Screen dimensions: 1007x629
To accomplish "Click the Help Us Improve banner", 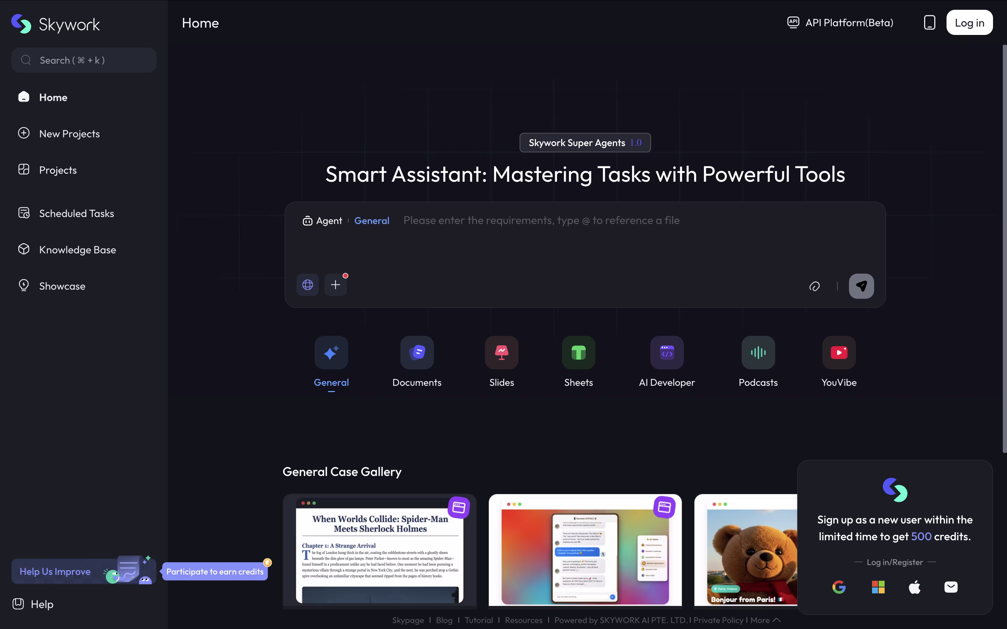I will pos(84,571).
